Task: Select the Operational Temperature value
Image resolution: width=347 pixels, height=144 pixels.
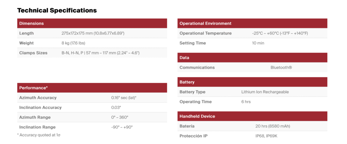Action: [x=280, y=33]
